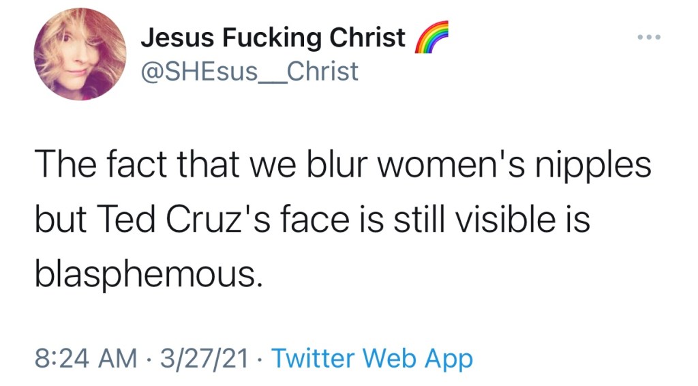This screenshot has height=386, width=698.
Task: Open the display name "Jesus Fucking Christ"
Action: 273,38
